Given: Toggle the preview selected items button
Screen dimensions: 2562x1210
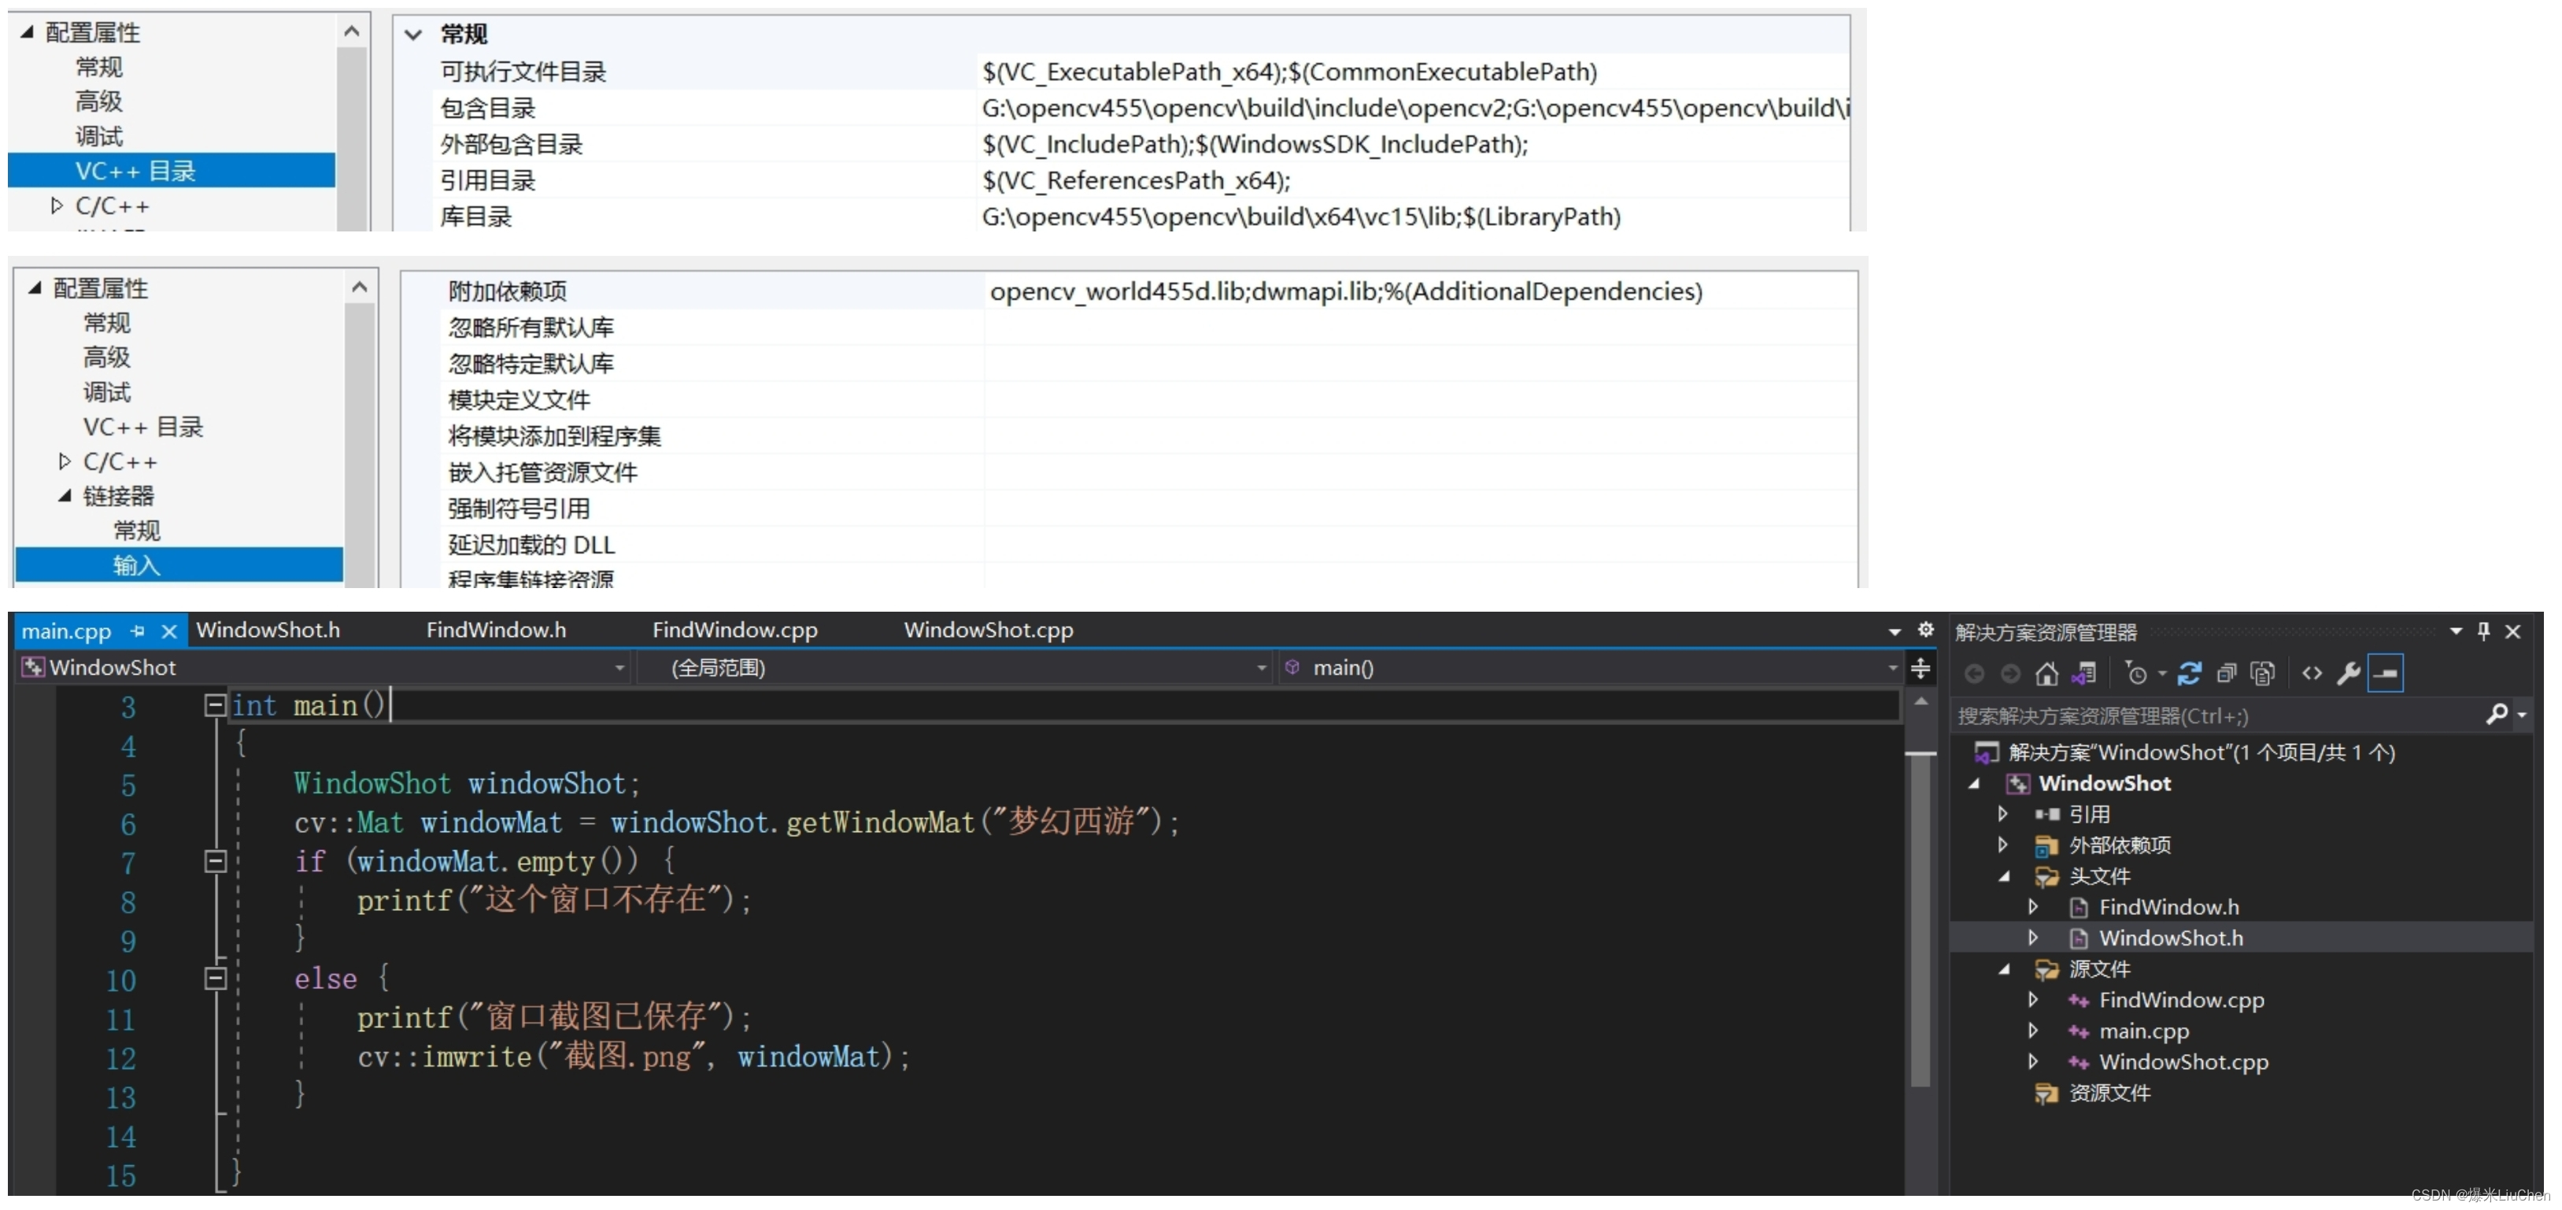Looking at the screenshot, I should click(x=2386, y=674).
